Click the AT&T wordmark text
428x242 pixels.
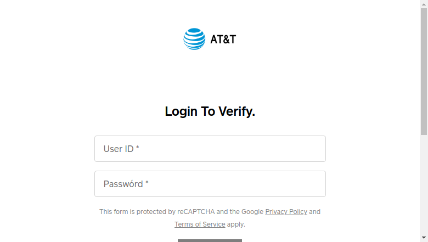(x=223, y=40)
